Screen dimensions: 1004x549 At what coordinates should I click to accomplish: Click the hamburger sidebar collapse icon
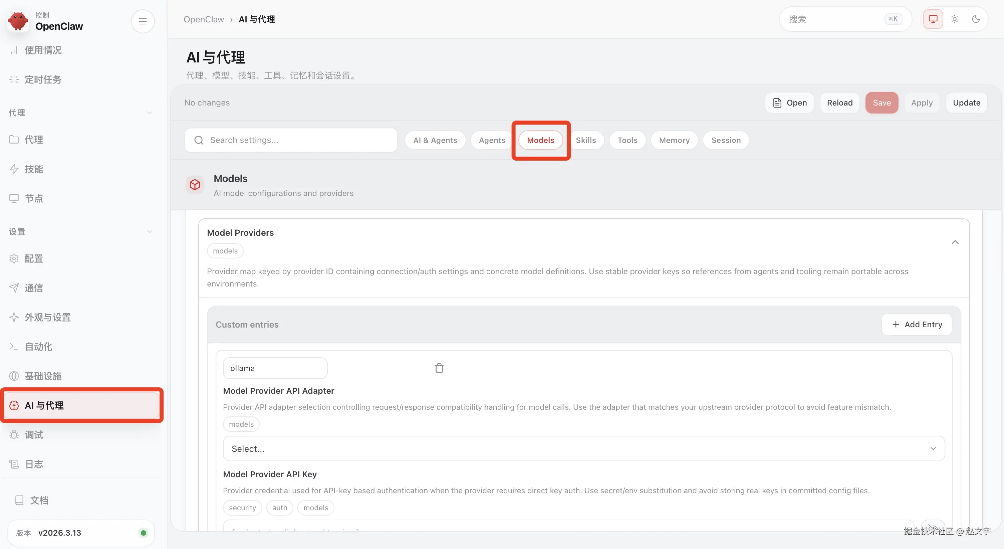click(x=143, y=21)
